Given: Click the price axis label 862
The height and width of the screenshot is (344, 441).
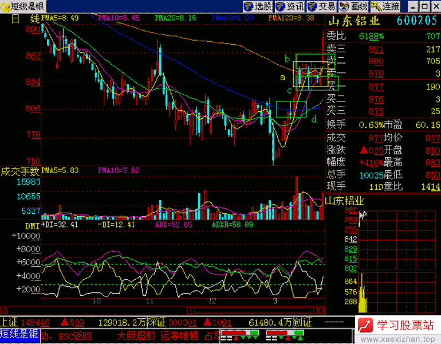Looking at the screenshot, I should point(33,56).
